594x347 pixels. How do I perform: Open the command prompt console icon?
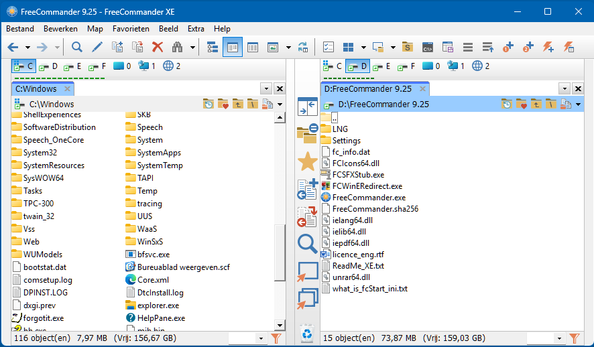[x=428, y=48]
